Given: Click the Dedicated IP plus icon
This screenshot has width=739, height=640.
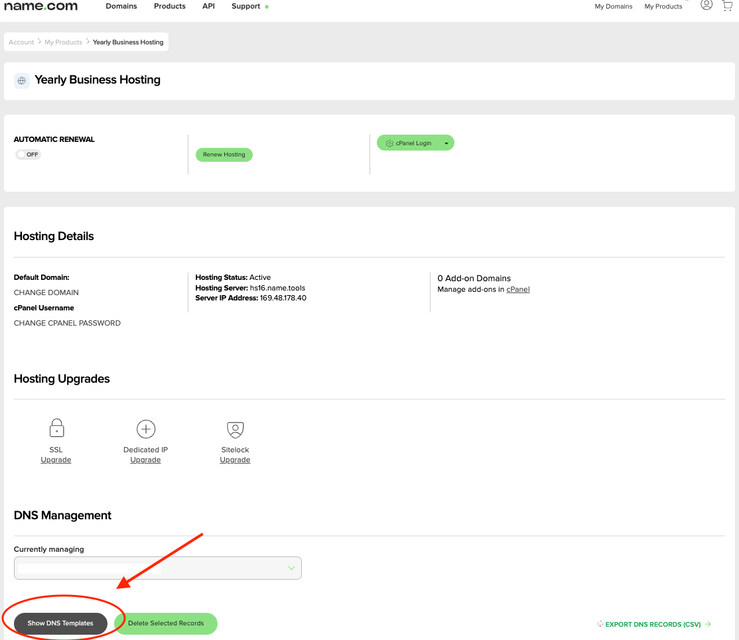Looking at the screenshot, I should 145,429.
